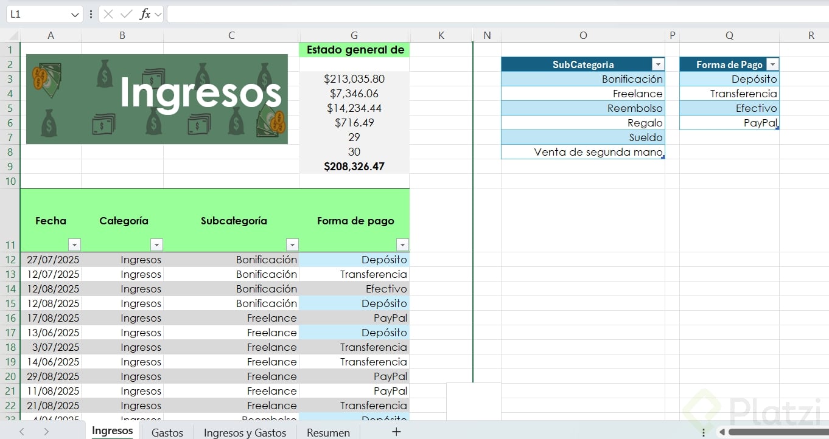Select the Sueldo cell

click(x=583, y=137)
